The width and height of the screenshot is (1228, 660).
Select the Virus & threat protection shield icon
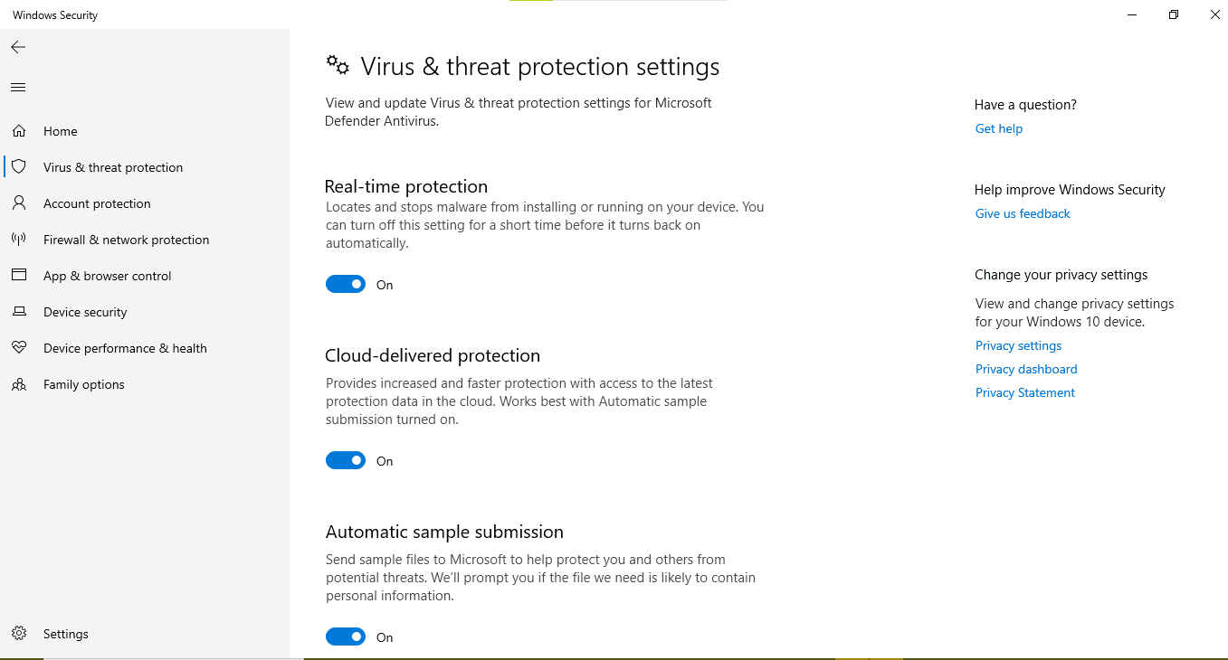(18, 166)
